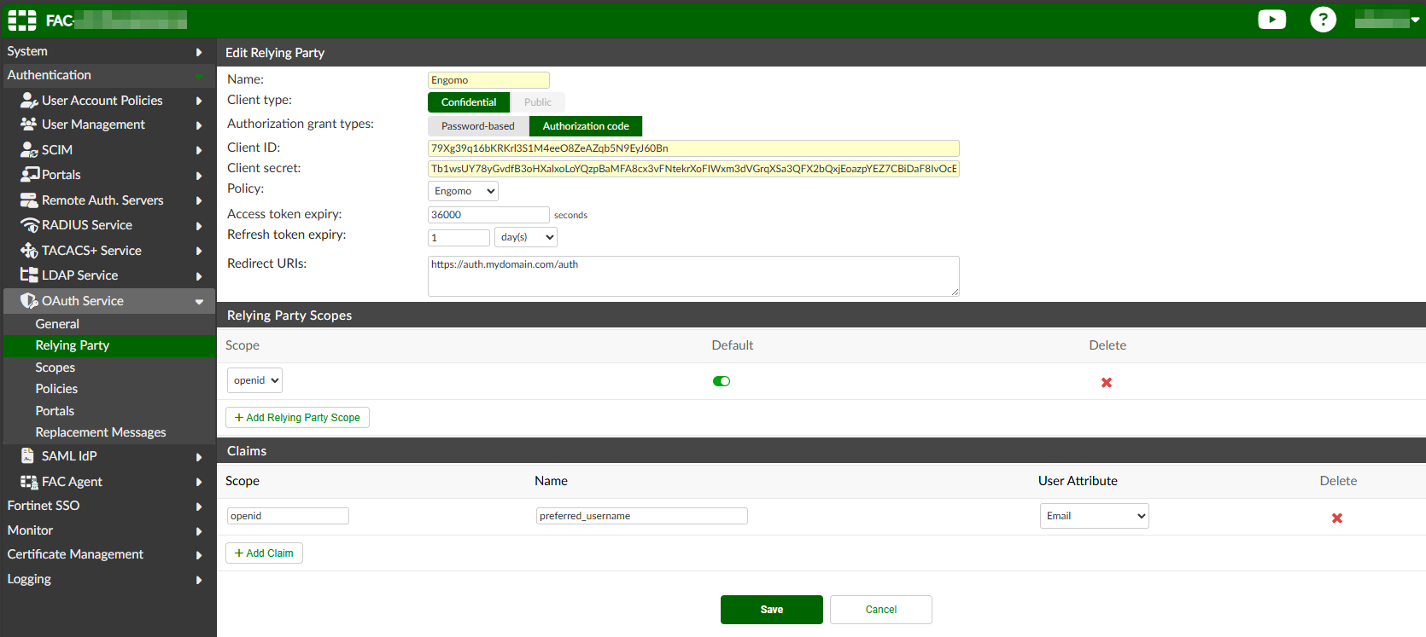
Task: Click the Save button
Action: click(x=771, y=610)
